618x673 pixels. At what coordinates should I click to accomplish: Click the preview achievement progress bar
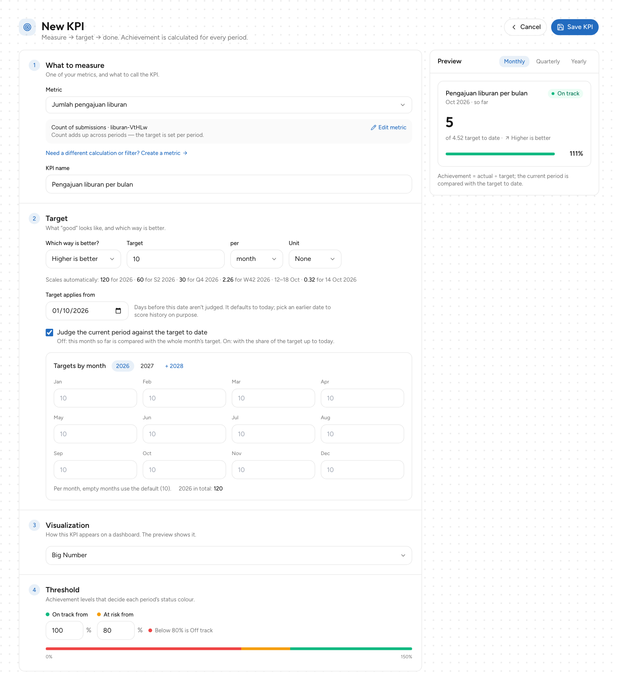[x=500, y=154]
